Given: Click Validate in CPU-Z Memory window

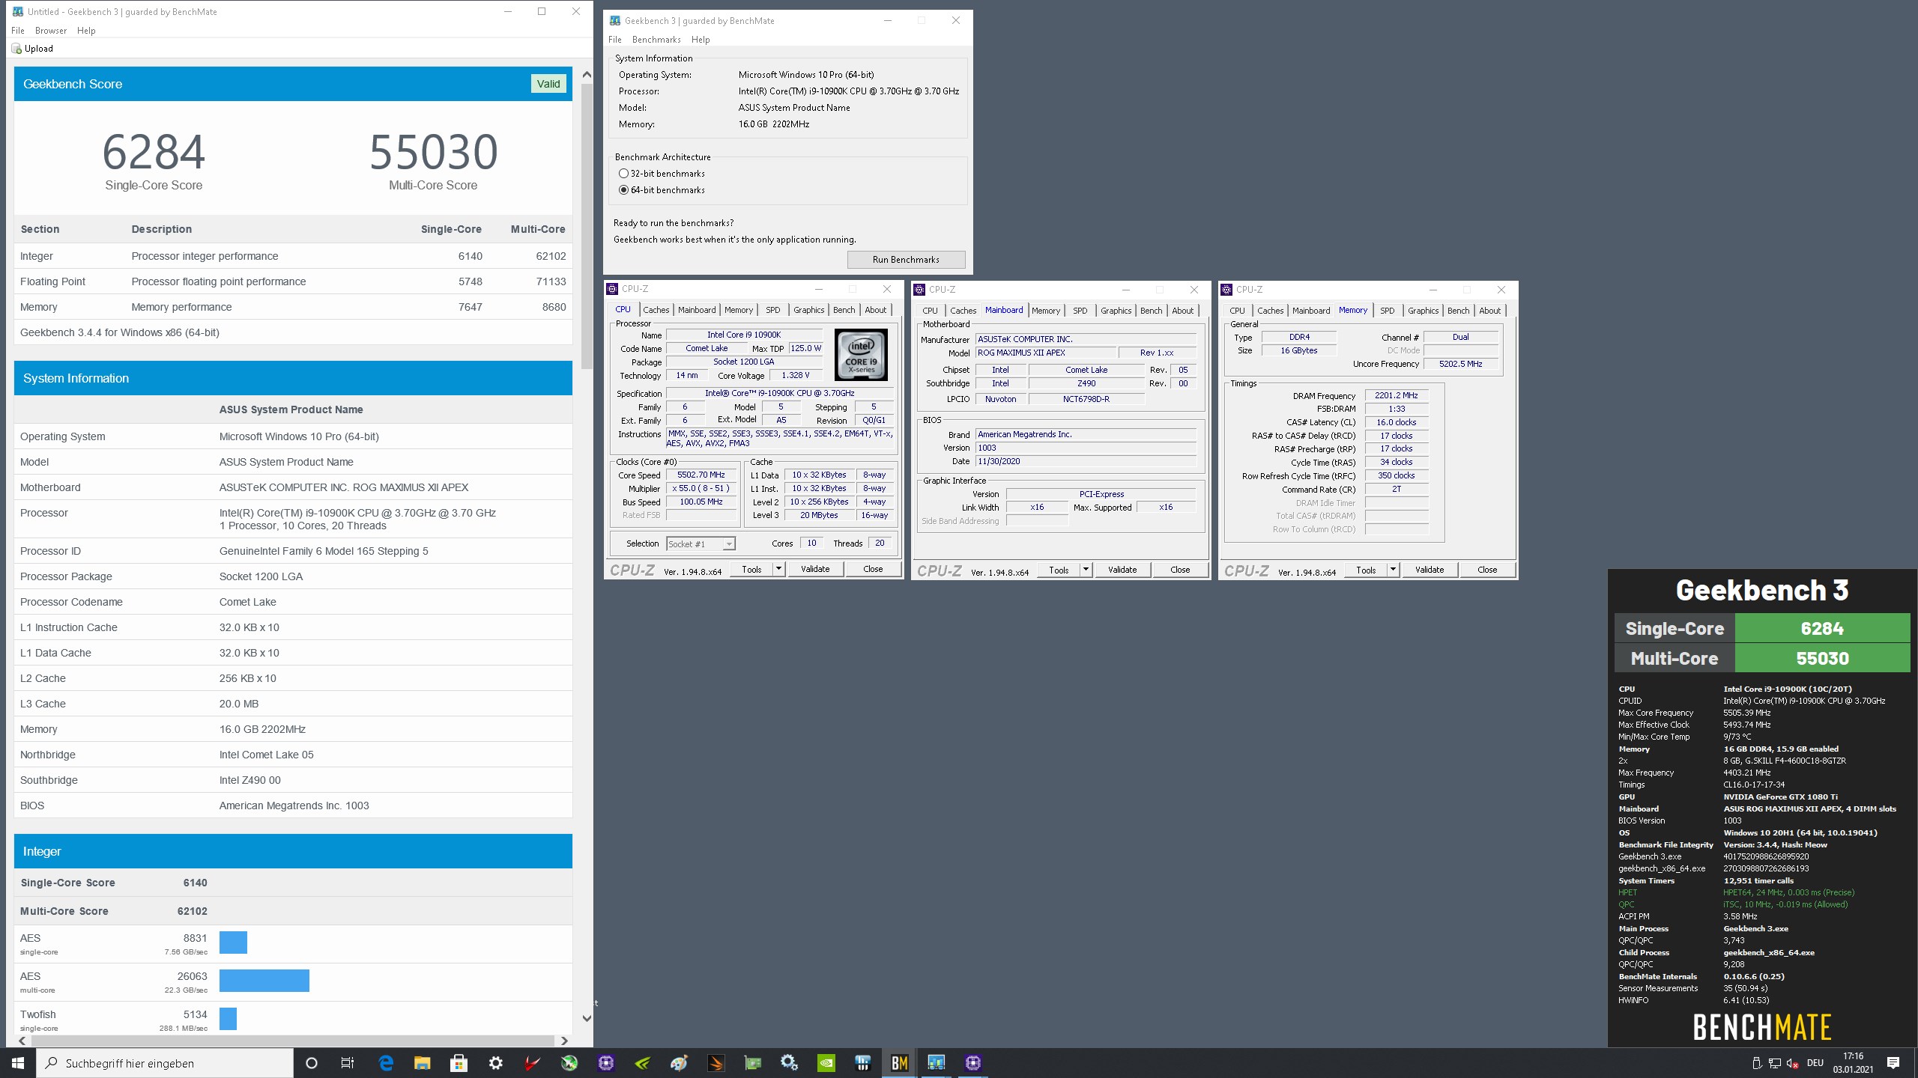Looking at the screenshot, I should [x=1430, y=570].
